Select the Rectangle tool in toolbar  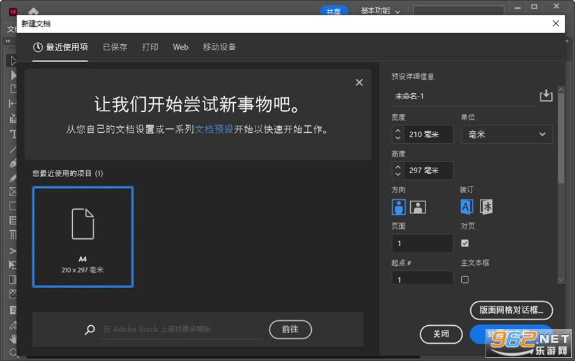click(x=13, y=206)
